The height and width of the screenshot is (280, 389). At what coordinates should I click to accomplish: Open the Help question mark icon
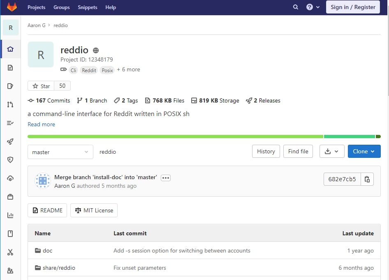tap(309, 7)
